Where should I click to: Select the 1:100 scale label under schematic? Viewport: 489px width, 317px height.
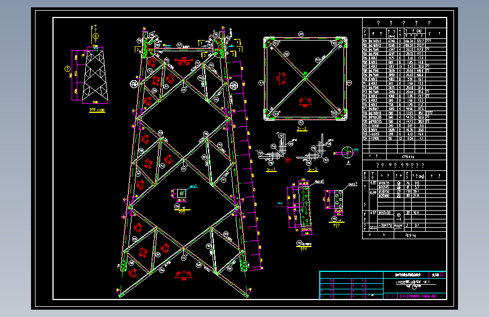click(x=97, y=110)
